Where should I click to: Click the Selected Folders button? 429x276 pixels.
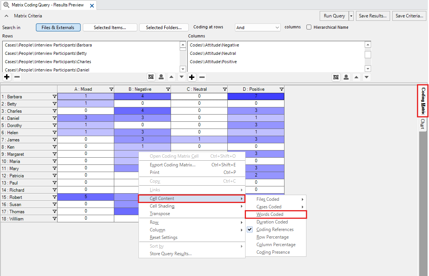pos(164,27)
